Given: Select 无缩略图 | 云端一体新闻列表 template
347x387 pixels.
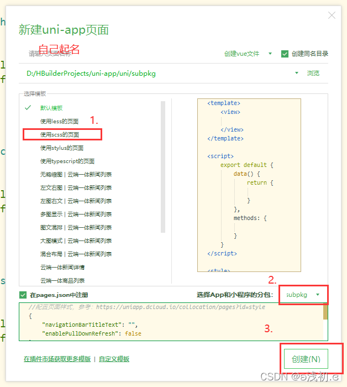Looking at the screenshot, I should click(76, 175).
